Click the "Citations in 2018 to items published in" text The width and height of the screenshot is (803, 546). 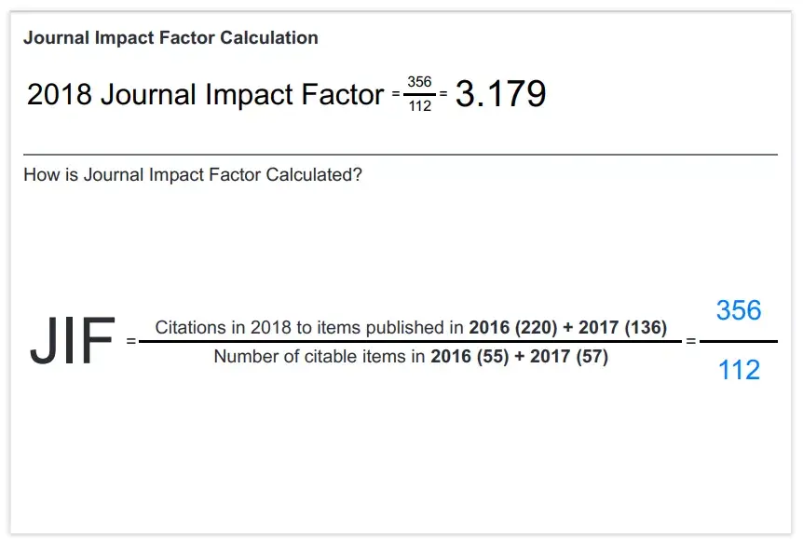pos(310,327)
